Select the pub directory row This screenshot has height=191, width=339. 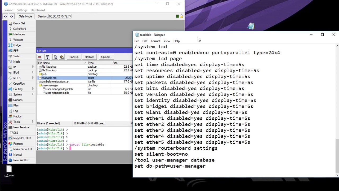85,74
